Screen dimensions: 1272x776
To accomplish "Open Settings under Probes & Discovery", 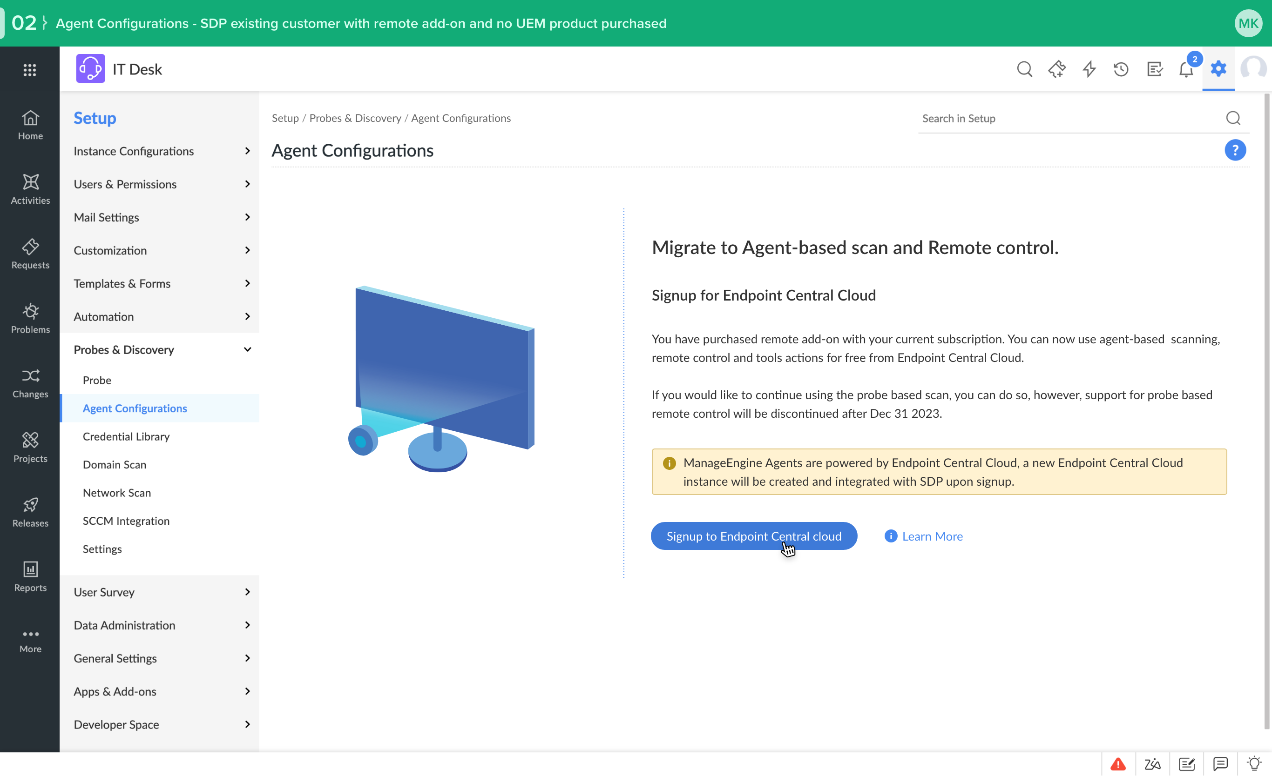I will 160,549.
